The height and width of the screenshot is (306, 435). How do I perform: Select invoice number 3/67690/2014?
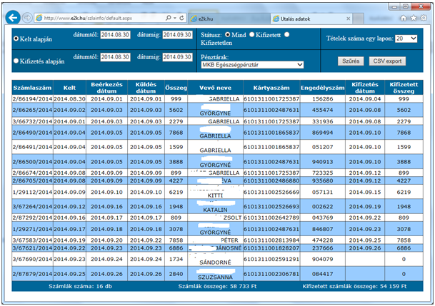pyautogui.click(x=32, y=259)
